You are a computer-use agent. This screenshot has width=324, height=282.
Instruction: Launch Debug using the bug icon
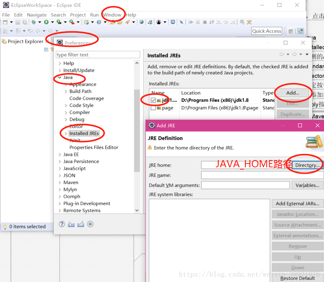[34, 22]
